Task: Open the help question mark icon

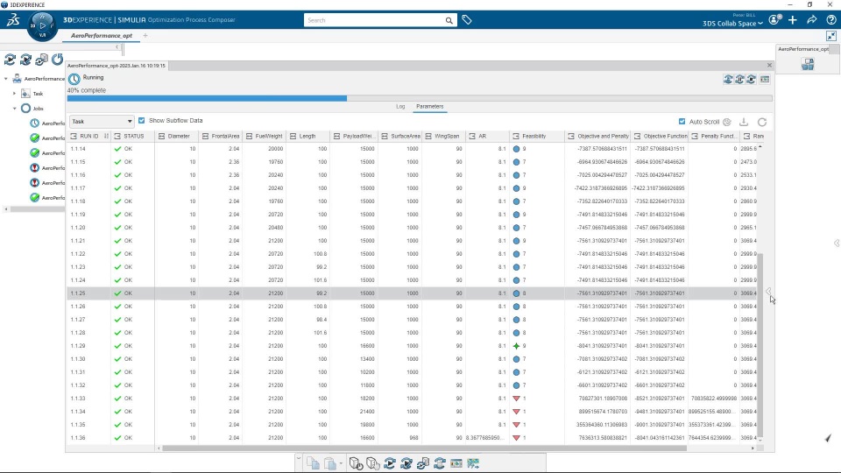Action: (830, 20)
